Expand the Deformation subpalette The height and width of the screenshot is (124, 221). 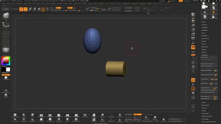(x=205, y=47)
